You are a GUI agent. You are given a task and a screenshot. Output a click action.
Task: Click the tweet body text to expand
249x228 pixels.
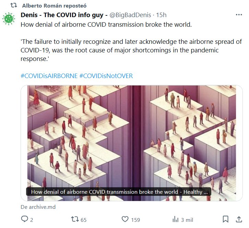(131, 42)
